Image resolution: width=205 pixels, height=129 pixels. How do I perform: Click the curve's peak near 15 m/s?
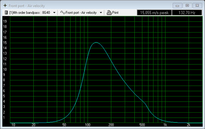(x=96, y=42)
